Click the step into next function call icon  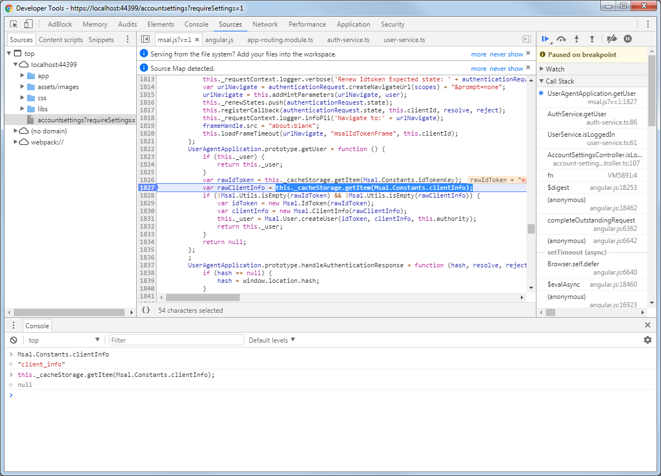point(576,39)
